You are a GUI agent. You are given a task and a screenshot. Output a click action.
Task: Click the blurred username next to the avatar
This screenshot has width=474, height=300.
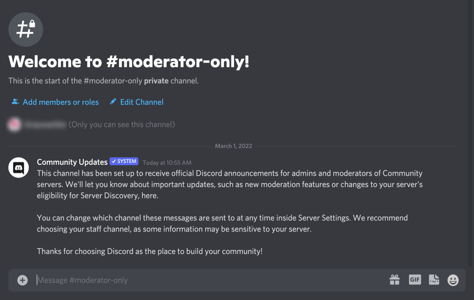coord(45,125)
